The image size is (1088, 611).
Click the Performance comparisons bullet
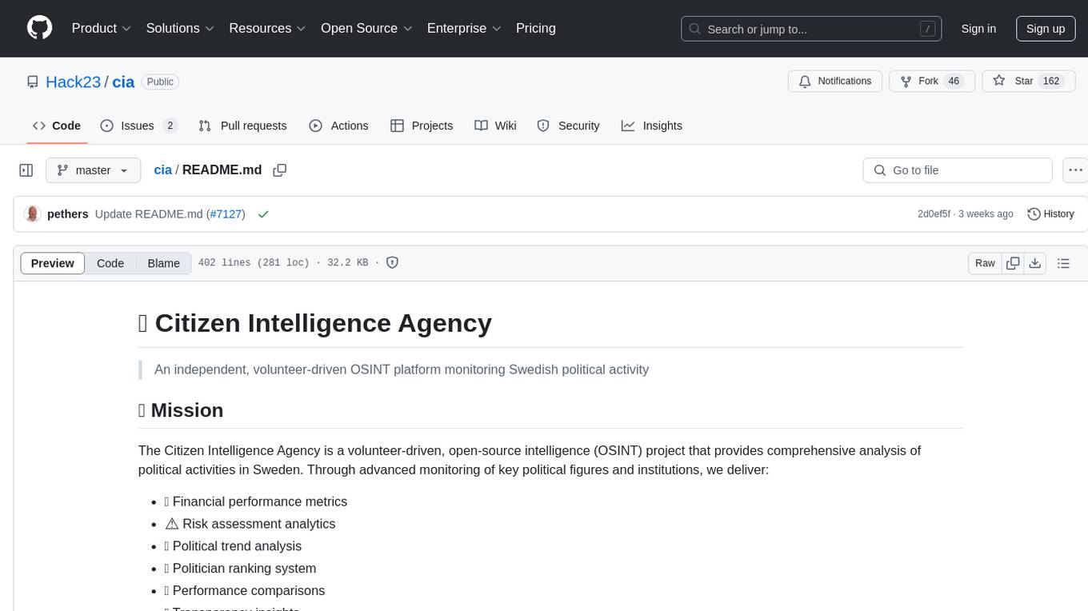pyautogui.click(x=245, y=591)
